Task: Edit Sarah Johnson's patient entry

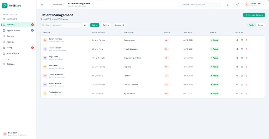Action: point(242,40)
